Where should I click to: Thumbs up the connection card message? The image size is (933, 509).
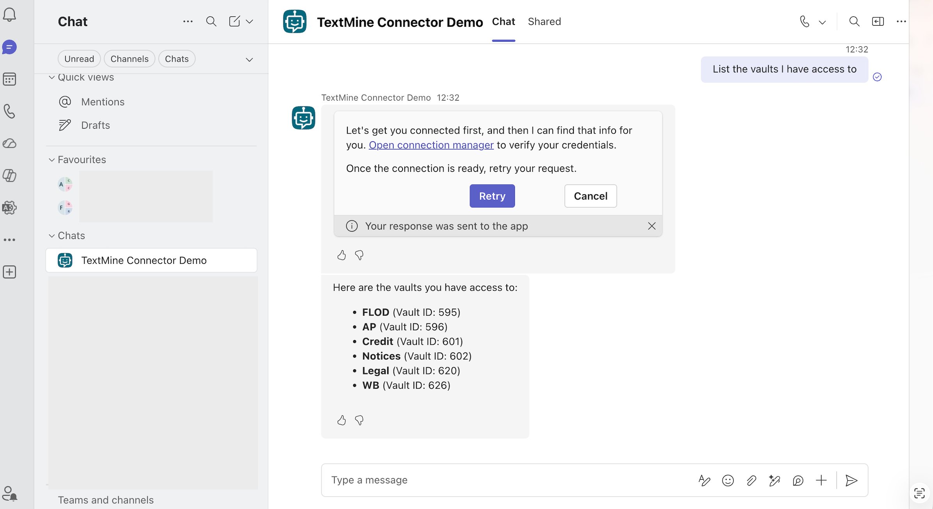click(x=342, y=255)
